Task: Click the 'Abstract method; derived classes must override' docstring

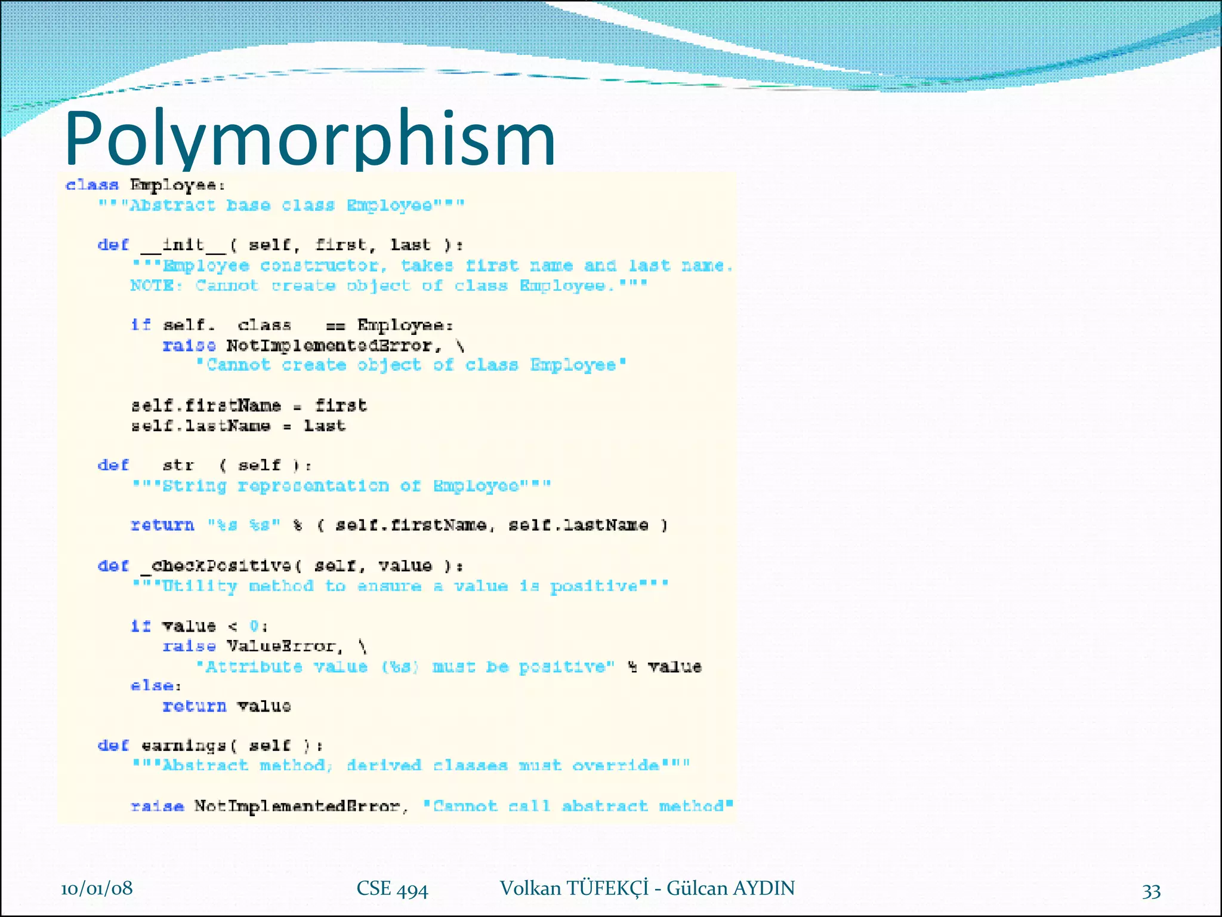Action: pos(411,766)
